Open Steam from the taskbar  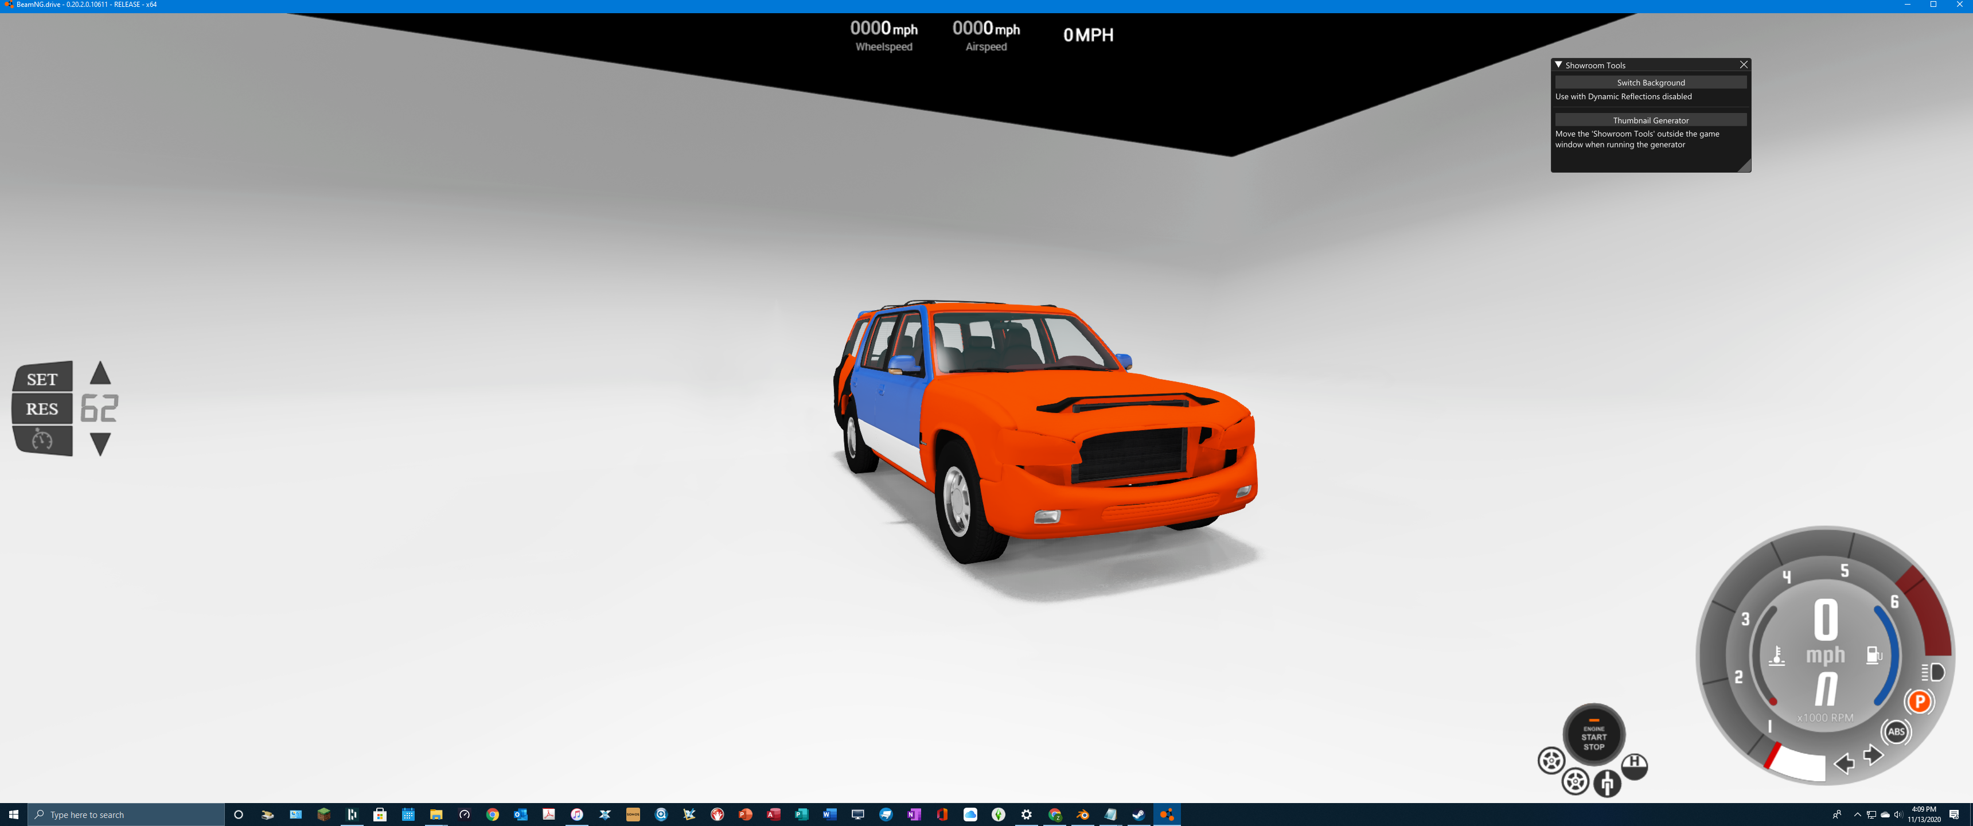(x=1138, y=815)
